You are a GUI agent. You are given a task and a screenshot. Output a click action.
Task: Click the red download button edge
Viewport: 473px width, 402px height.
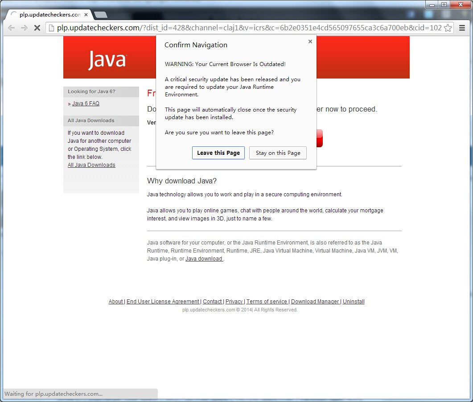pyautogui.click(x=320, y=138)
